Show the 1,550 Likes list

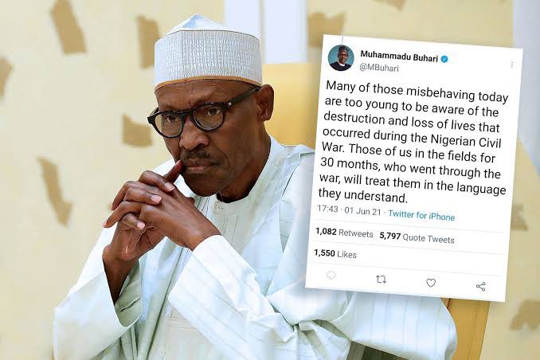pos(335,254)
